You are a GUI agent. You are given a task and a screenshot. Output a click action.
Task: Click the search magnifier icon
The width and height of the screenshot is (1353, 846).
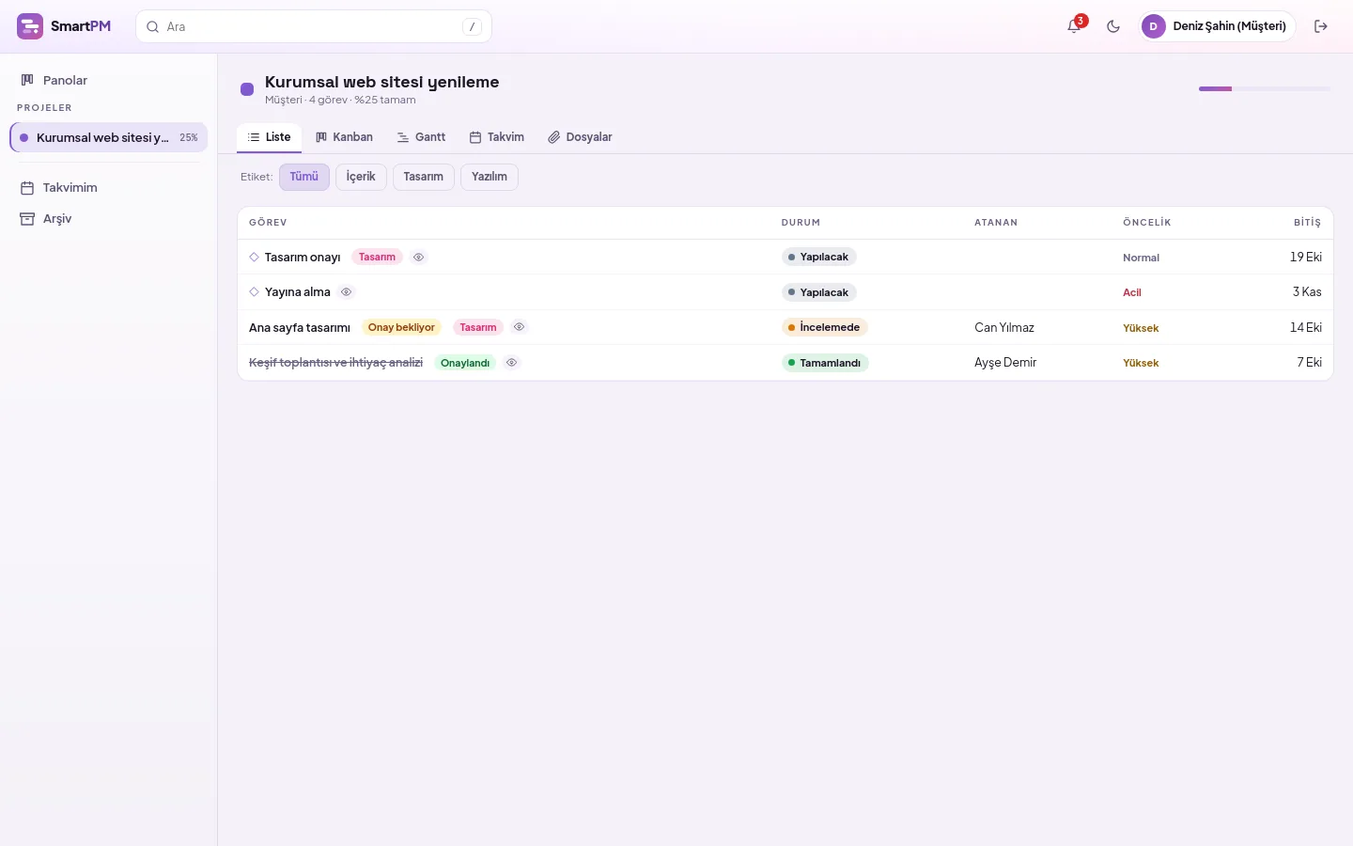tap(152, 27)
